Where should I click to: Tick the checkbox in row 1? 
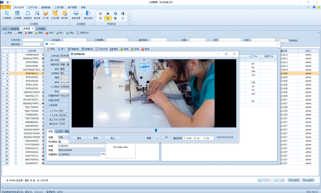pyautogui.click(x=16, y=55)
